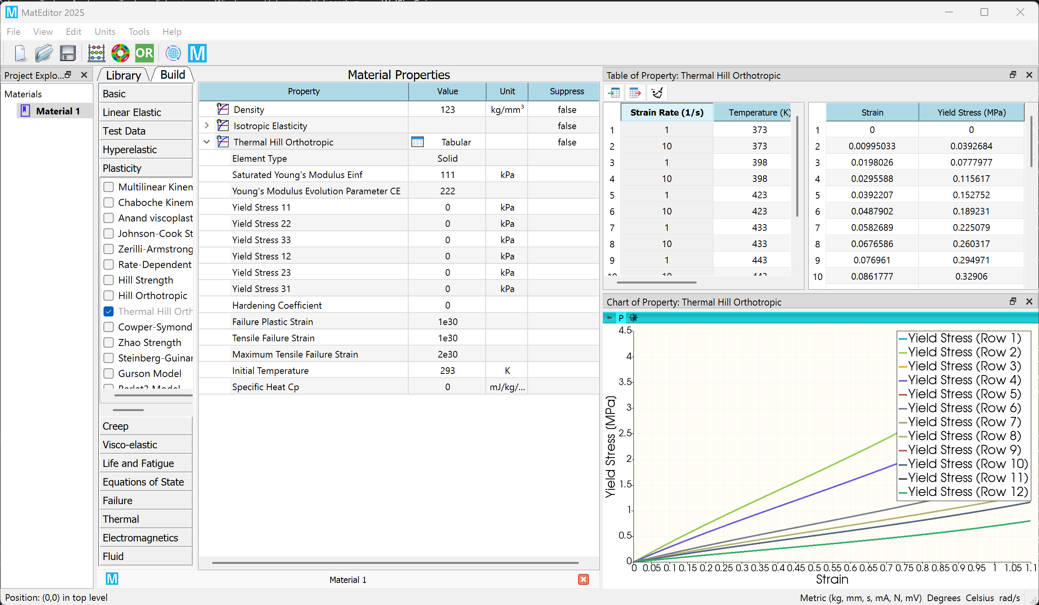Screen dimensions: 1039x605
Task: Open file using the folder toolbar icon
Action: pos(44,53)
